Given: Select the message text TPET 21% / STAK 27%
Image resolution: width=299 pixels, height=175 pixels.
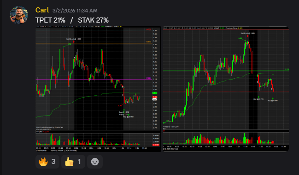Looking at the screenshot, I should point(72,20).
